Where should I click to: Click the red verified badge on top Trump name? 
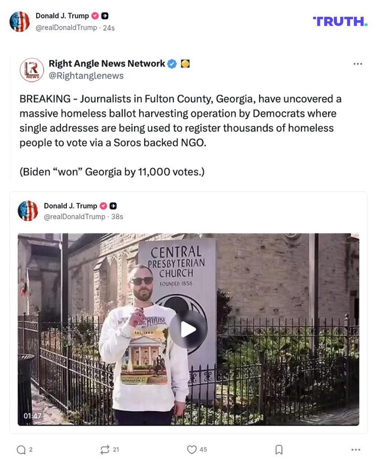tap(95, 16)
